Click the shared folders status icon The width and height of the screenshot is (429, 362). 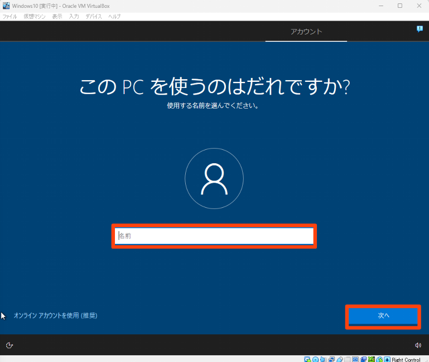(x=348, y=359)
